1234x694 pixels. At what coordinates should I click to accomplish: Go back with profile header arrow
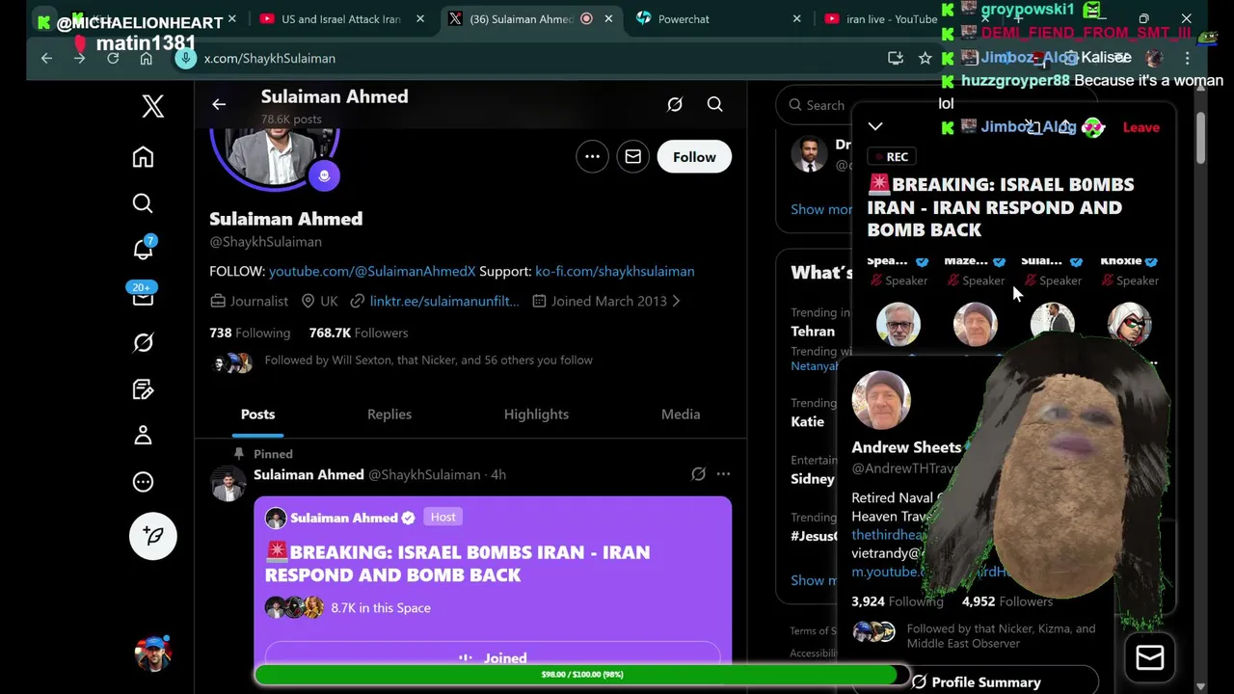point(219,104)
